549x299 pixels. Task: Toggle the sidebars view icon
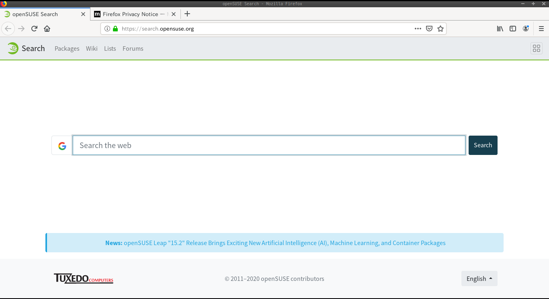pyautogui.click(x=513, y=29)
